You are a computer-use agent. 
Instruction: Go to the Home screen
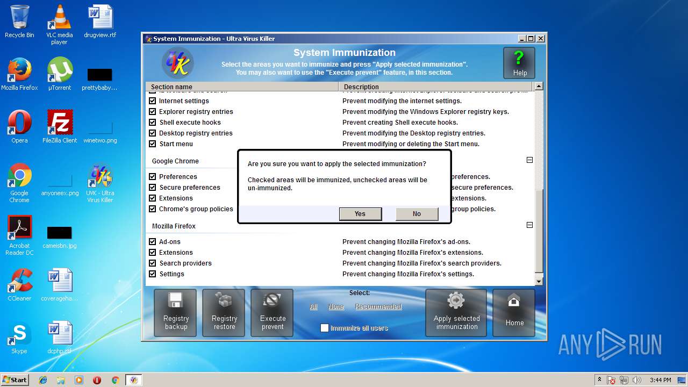coord(514,313)
